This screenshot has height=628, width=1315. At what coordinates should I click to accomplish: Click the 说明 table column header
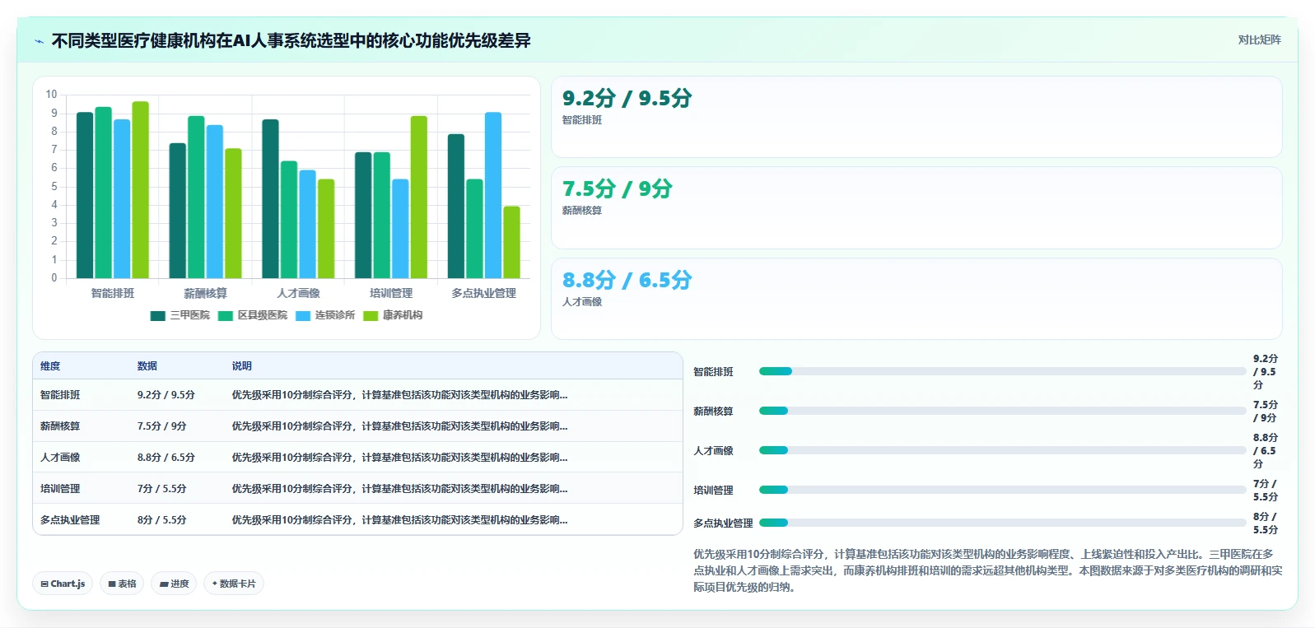241,366
